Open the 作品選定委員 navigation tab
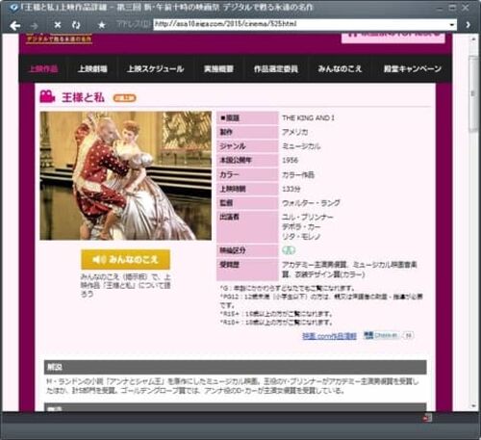 click(x=276, y=68)
